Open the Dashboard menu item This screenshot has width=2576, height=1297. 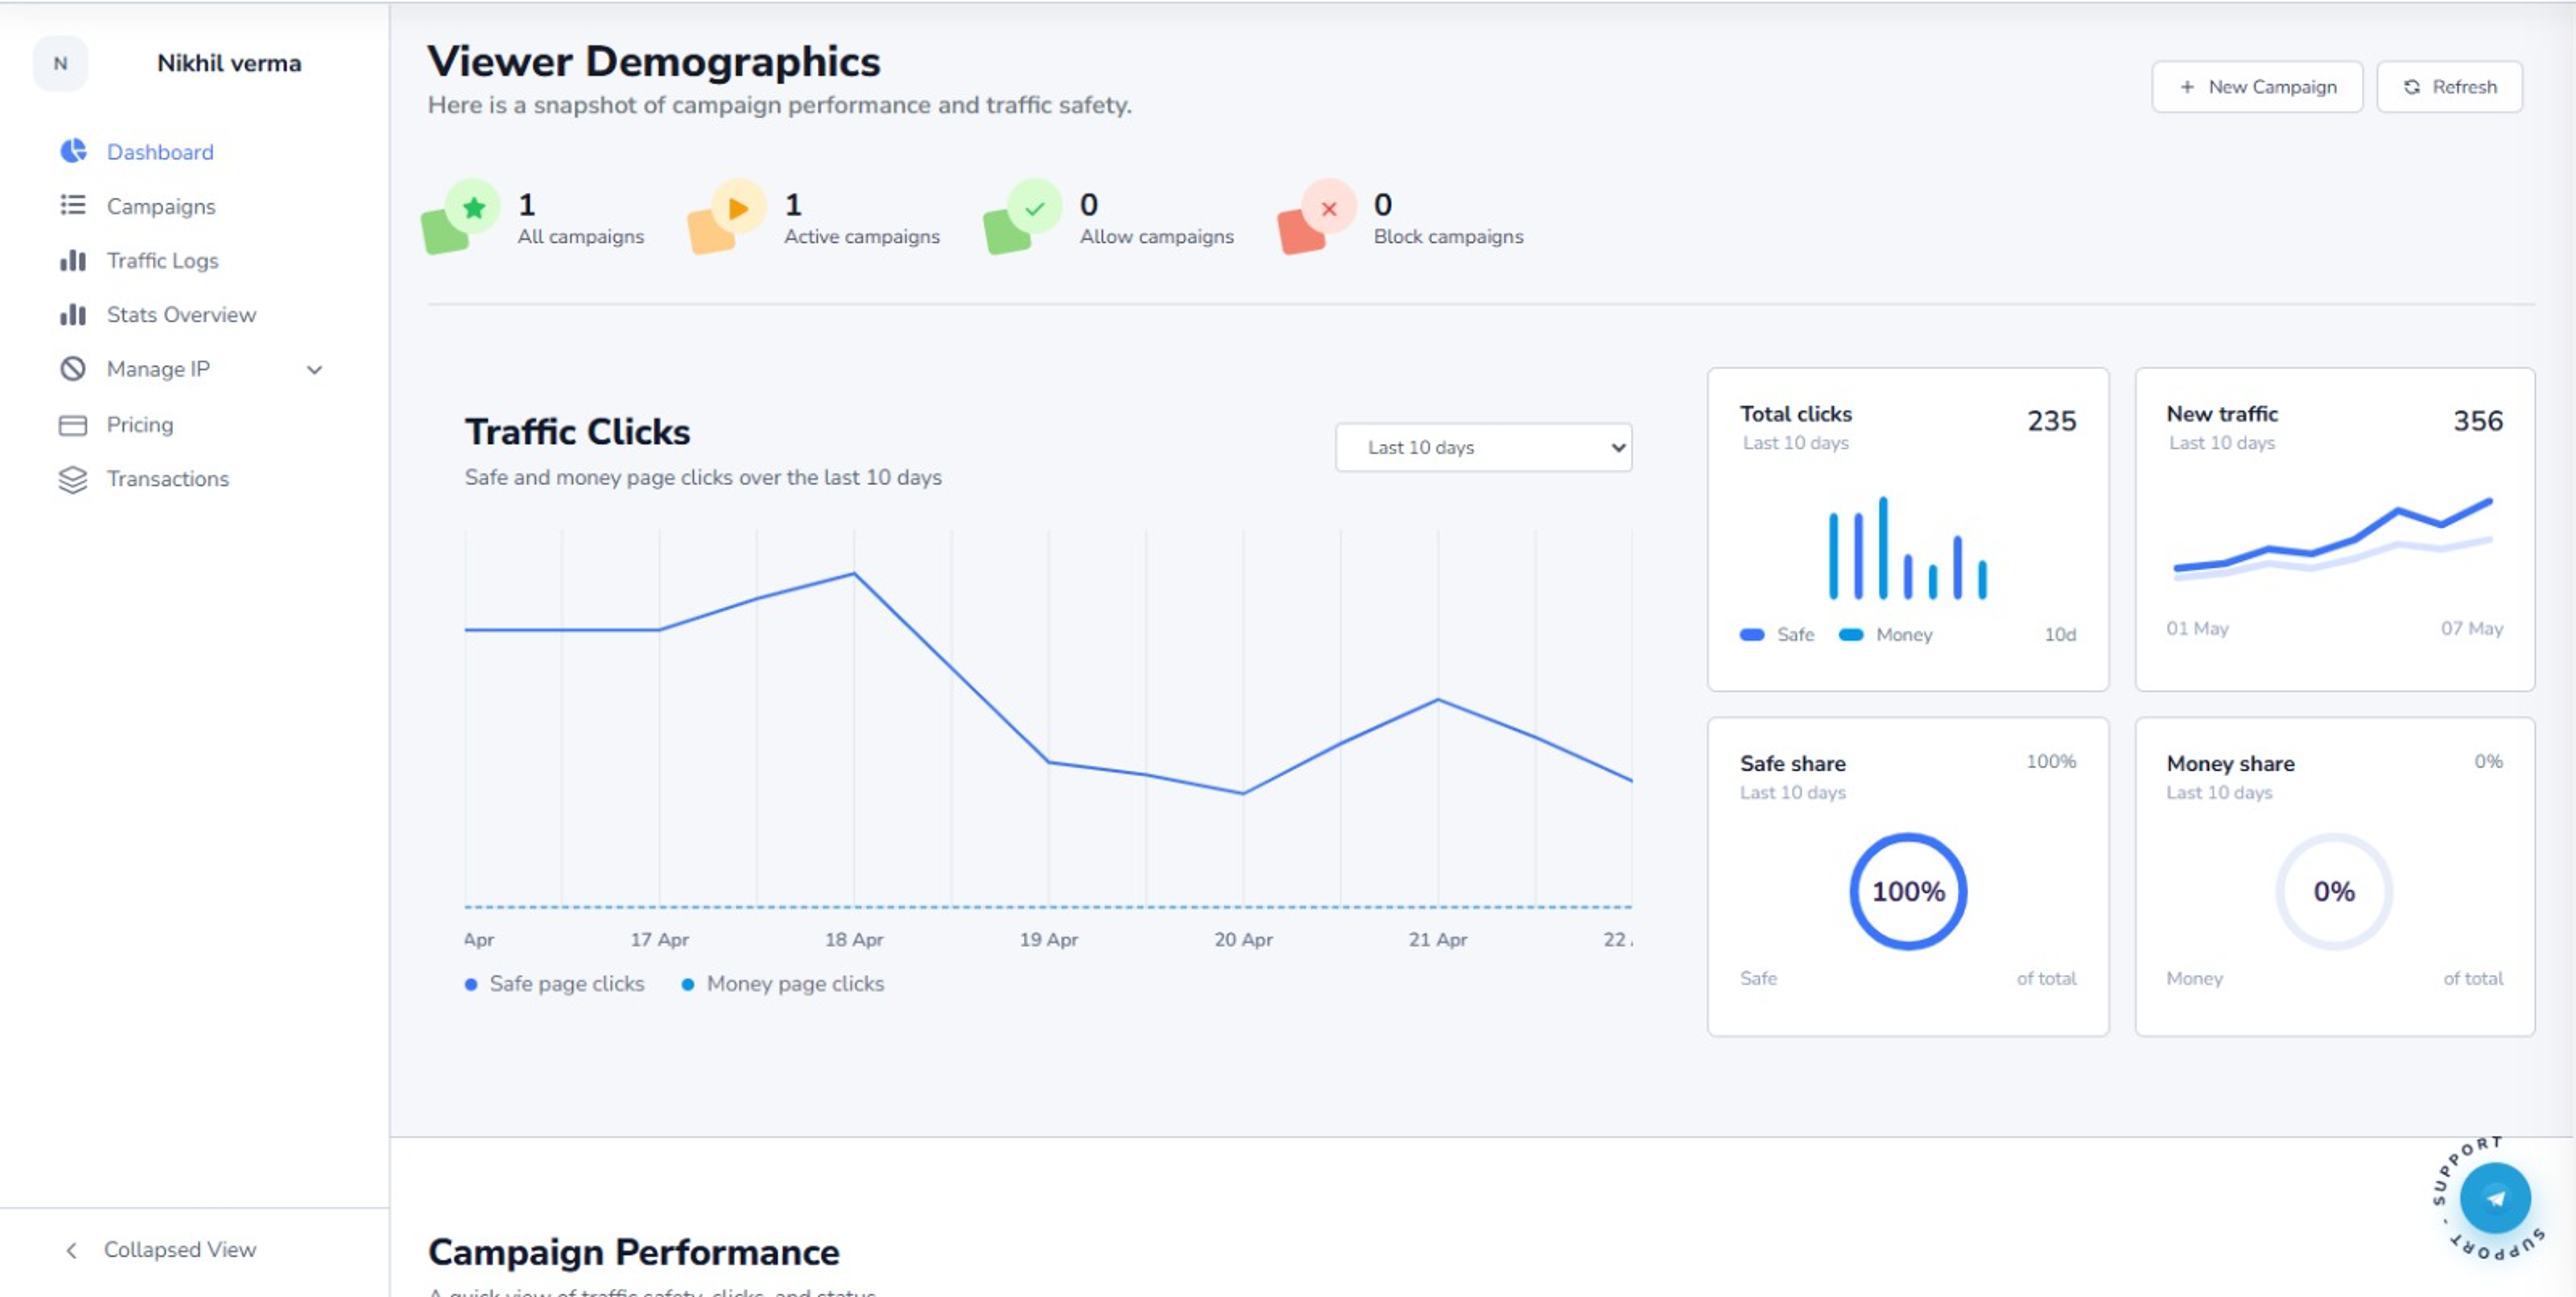160,152
